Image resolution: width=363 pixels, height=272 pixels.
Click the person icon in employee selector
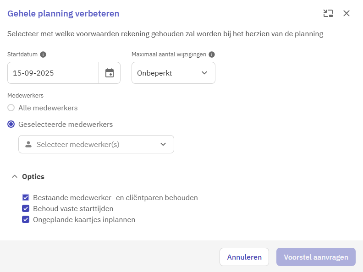28,144
